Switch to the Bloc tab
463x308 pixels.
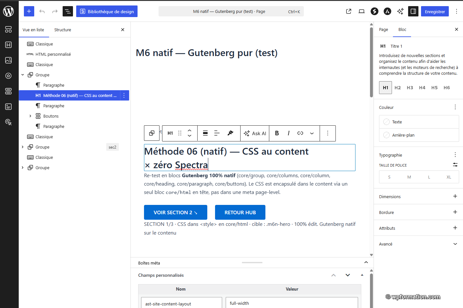click(402, 30)
